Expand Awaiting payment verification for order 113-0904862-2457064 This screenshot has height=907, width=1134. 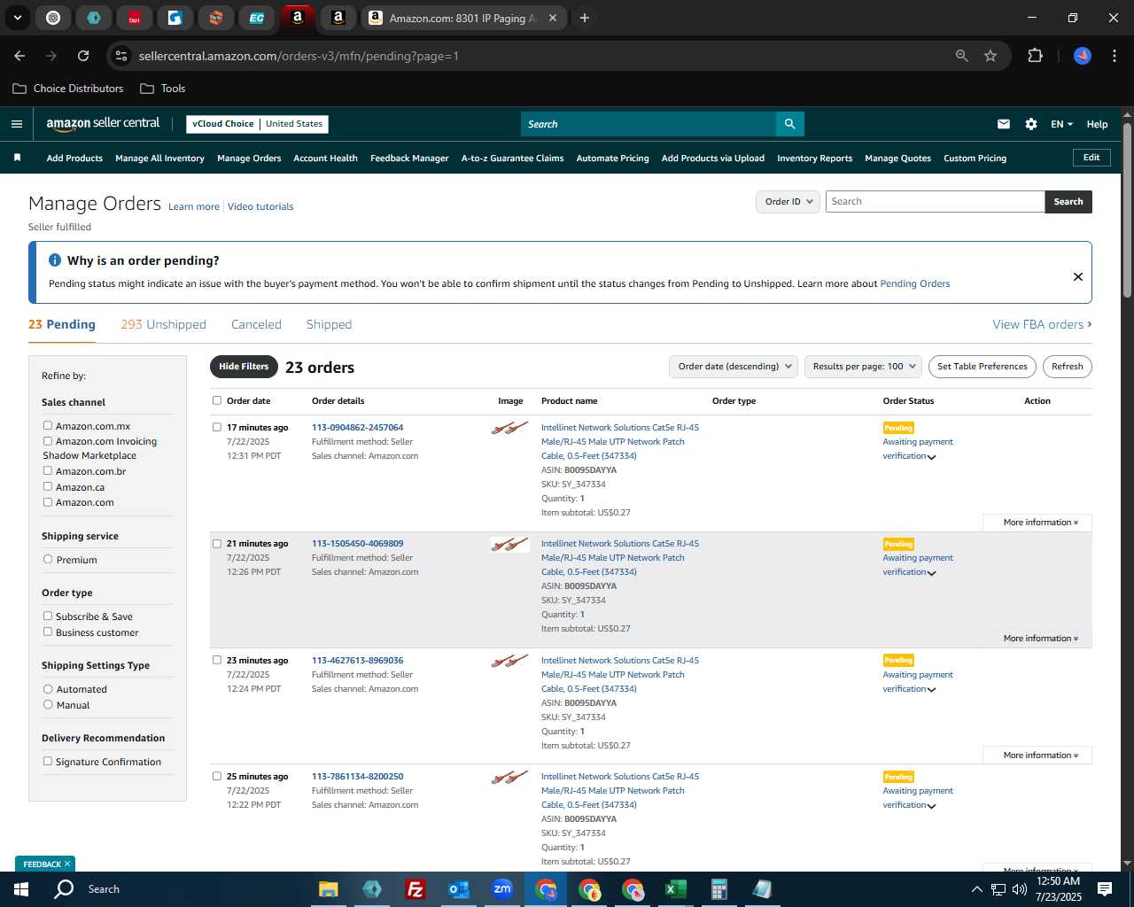(931, 457)
